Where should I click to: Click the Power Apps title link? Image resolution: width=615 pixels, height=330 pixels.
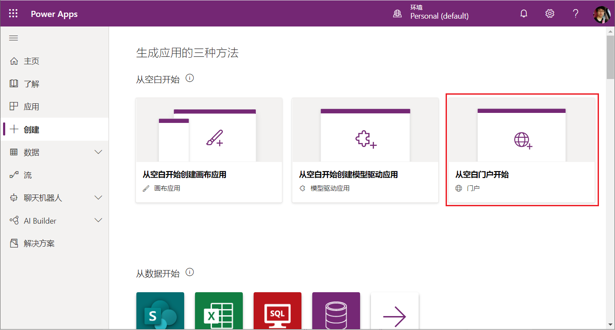click(x=54, y=14)
